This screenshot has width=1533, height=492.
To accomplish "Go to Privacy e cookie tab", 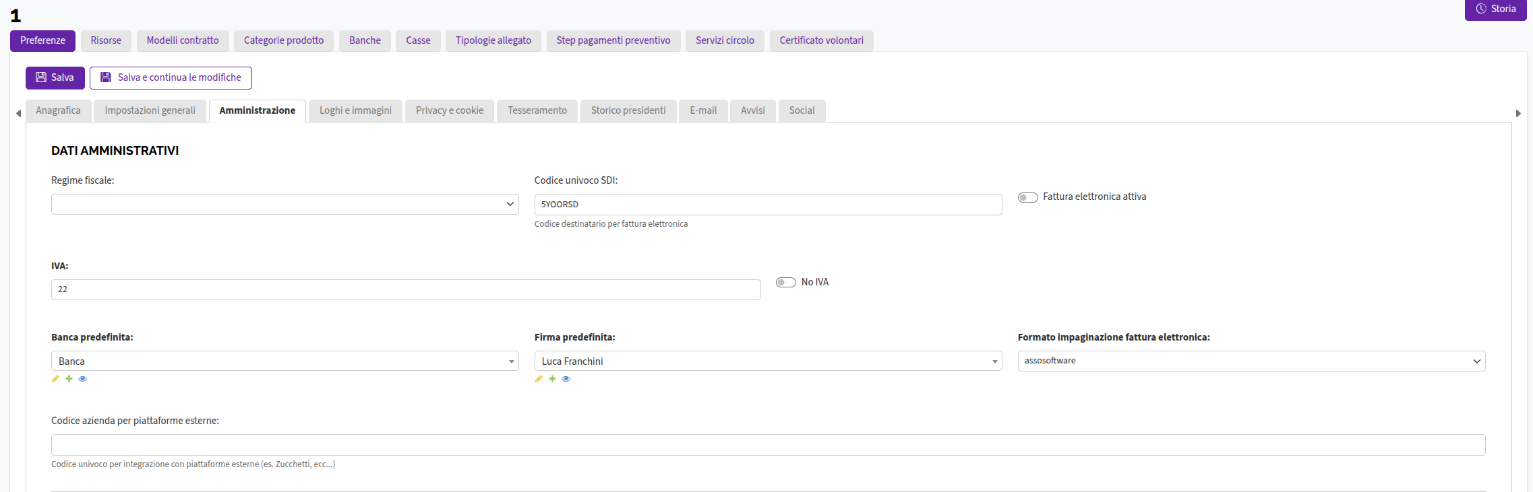I will [450, 110].
